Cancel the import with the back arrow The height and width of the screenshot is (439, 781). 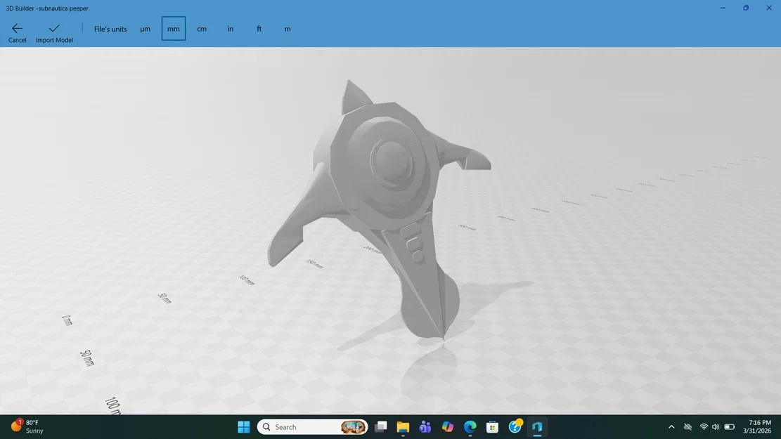(17, 32)
